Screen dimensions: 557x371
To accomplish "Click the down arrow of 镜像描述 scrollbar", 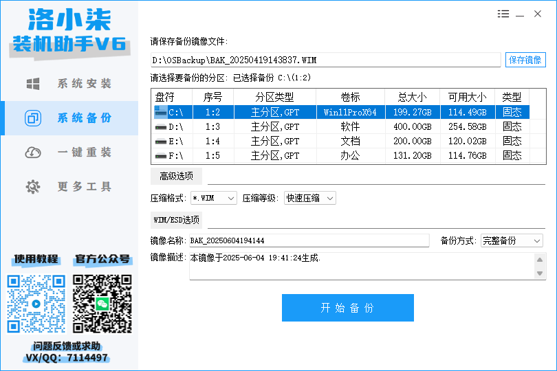I will [x=540, y=274].
